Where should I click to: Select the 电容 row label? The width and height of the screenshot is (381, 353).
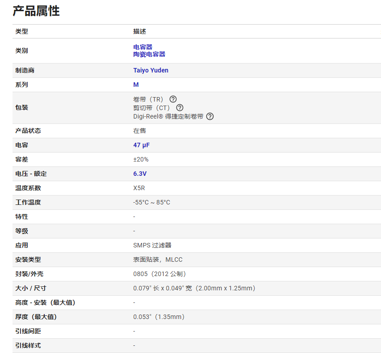click(21, 145)
